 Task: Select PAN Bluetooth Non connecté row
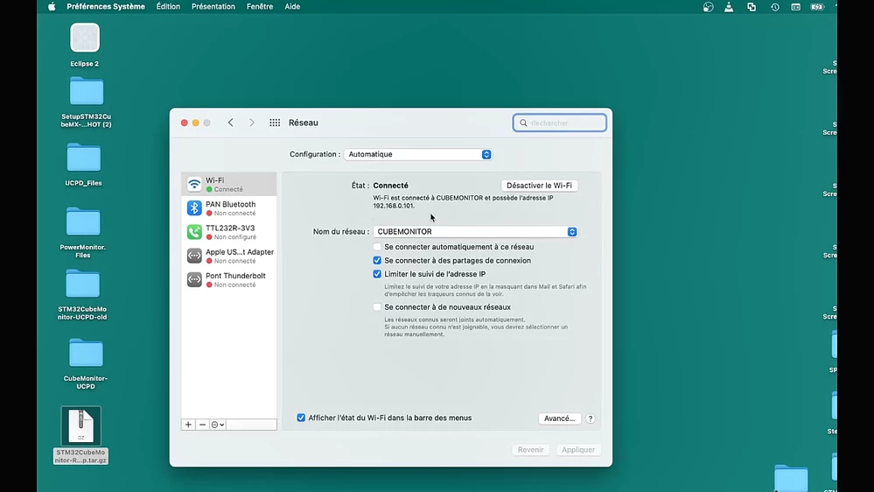coord(229,208)
